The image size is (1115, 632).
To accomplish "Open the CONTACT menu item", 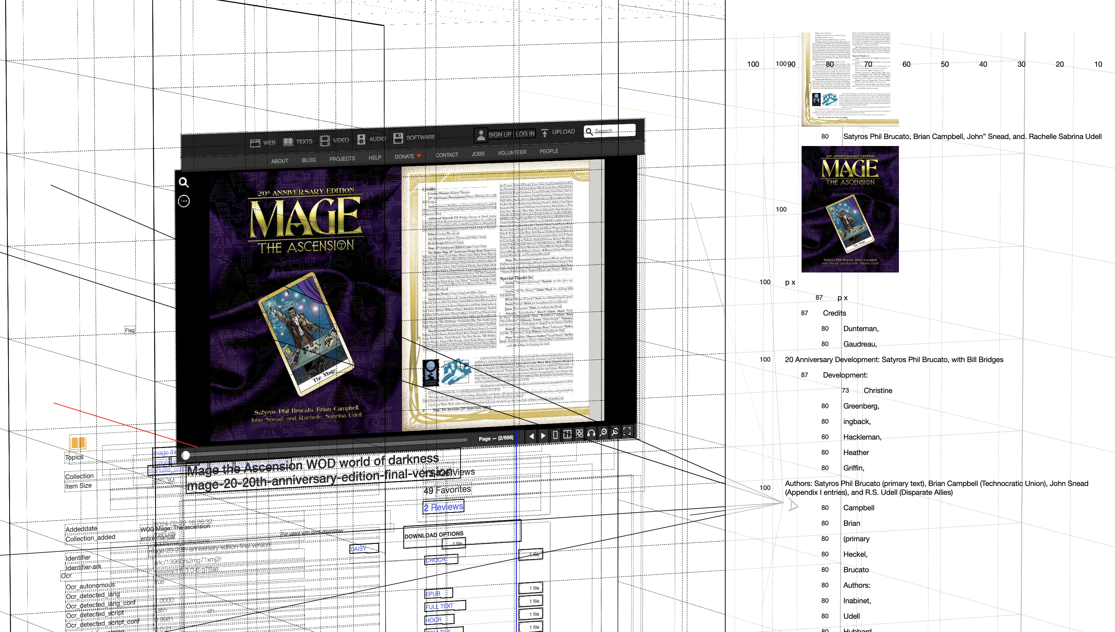I will [x=447, y=155].
